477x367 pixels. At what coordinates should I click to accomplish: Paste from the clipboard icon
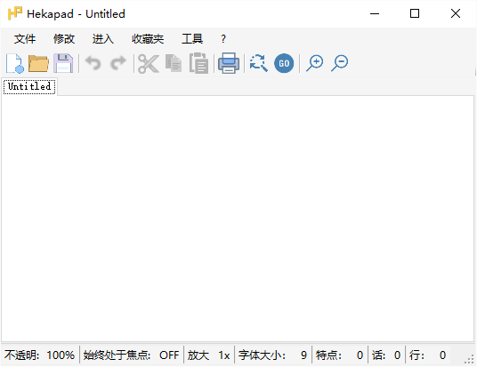(198, 63)
